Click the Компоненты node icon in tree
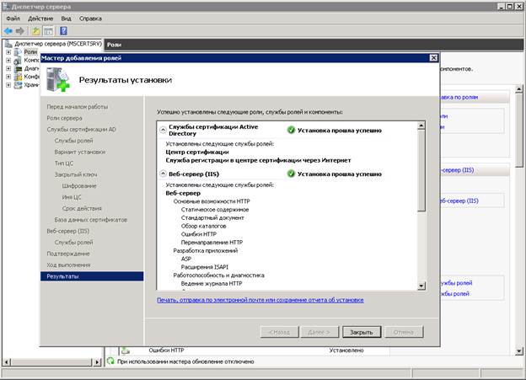 pos(18,61)
